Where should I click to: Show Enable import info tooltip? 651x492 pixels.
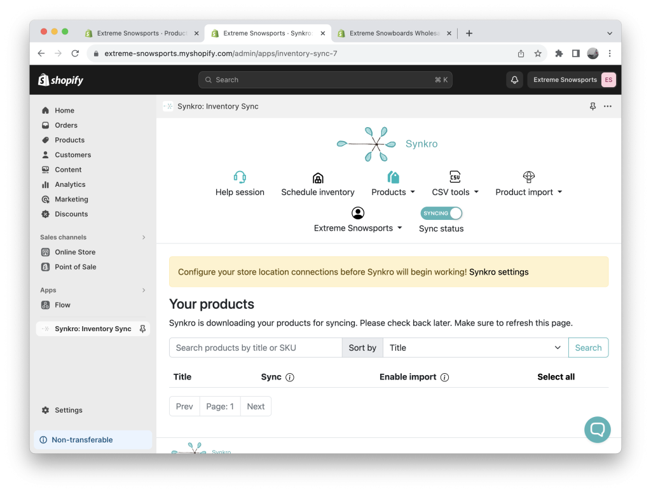(444, 378)
